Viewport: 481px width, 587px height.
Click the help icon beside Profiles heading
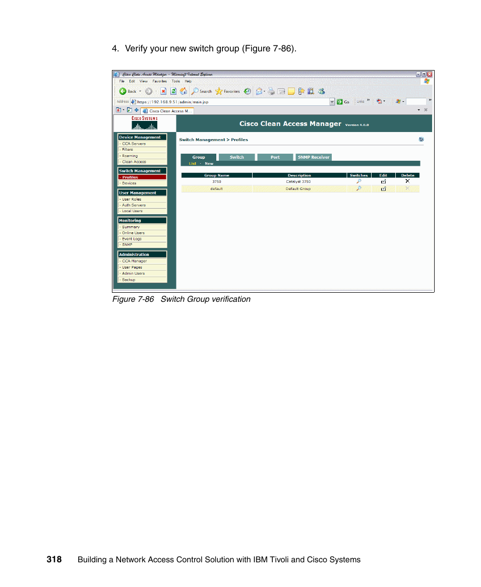tap(421, 139)
